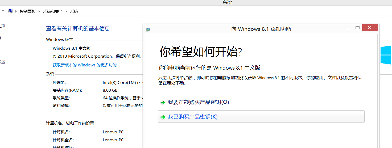
Task: Click Lenovo-PC next to 计算机全名
Action: [x=113, y=140]
